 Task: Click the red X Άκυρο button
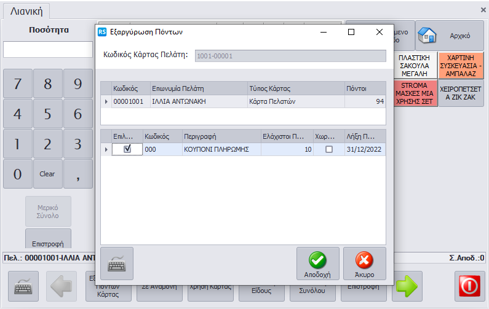(364, 264)
